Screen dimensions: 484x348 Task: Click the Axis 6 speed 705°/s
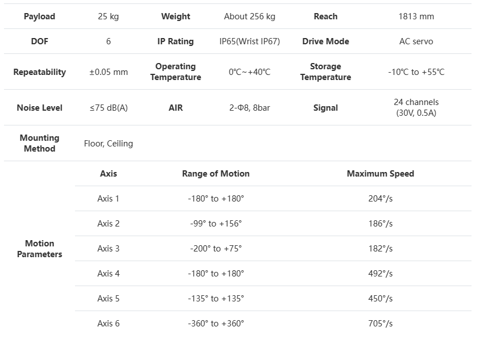point(380,324)
